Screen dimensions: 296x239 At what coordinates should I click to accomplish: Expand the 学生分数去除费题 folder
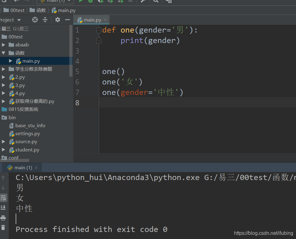tap(3, 69)
